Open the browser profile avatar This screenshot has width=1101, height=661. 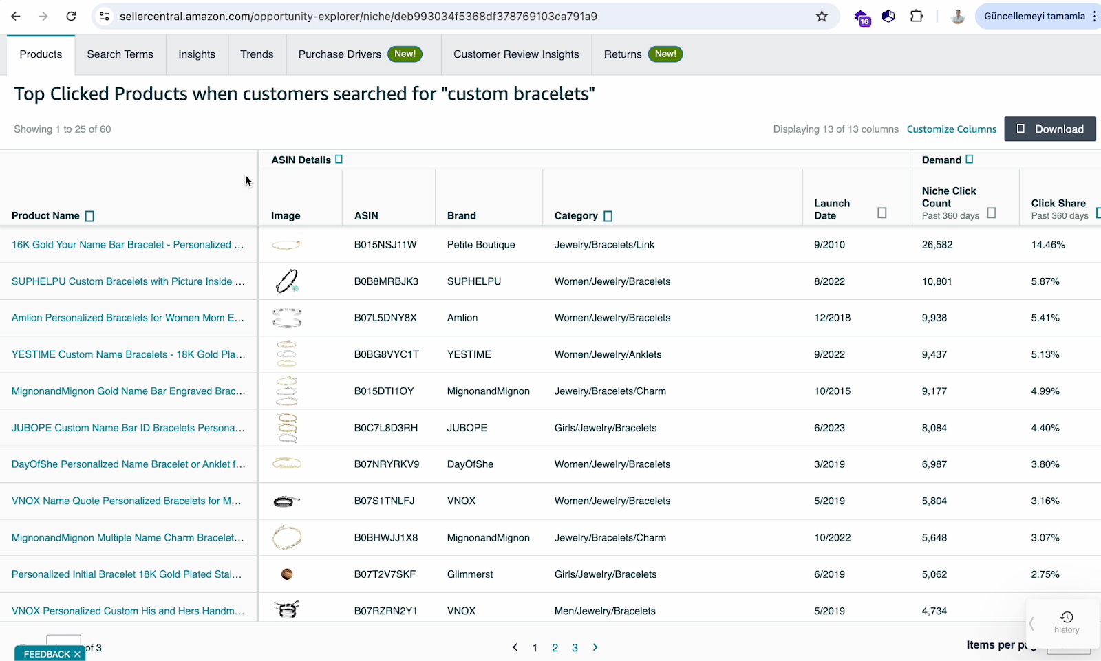pyautogui.click(x=957, y=16)
